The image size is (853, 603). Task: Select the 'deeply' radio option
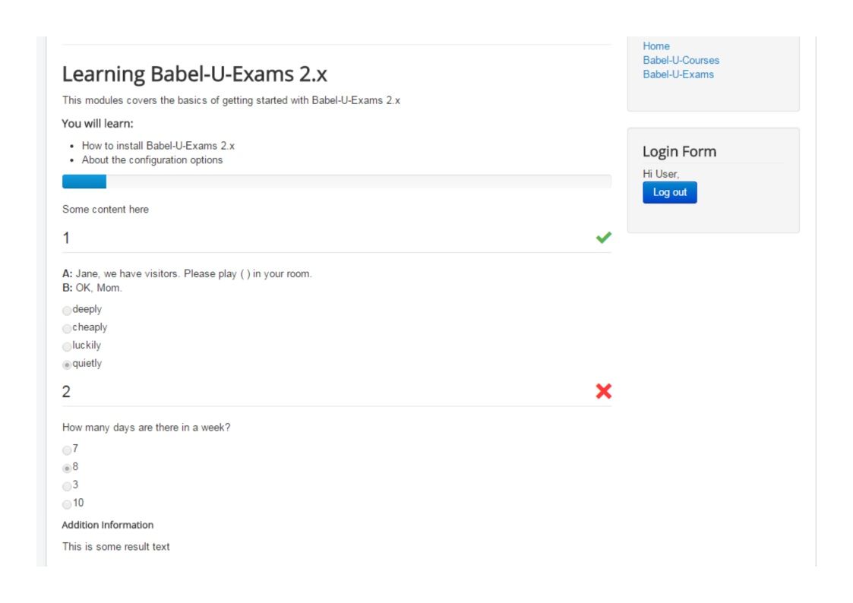67,310
